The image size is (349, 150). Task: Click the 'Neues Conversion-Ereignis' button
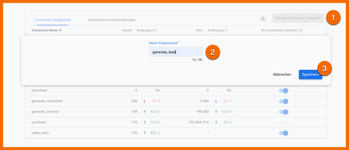point(298,18)
